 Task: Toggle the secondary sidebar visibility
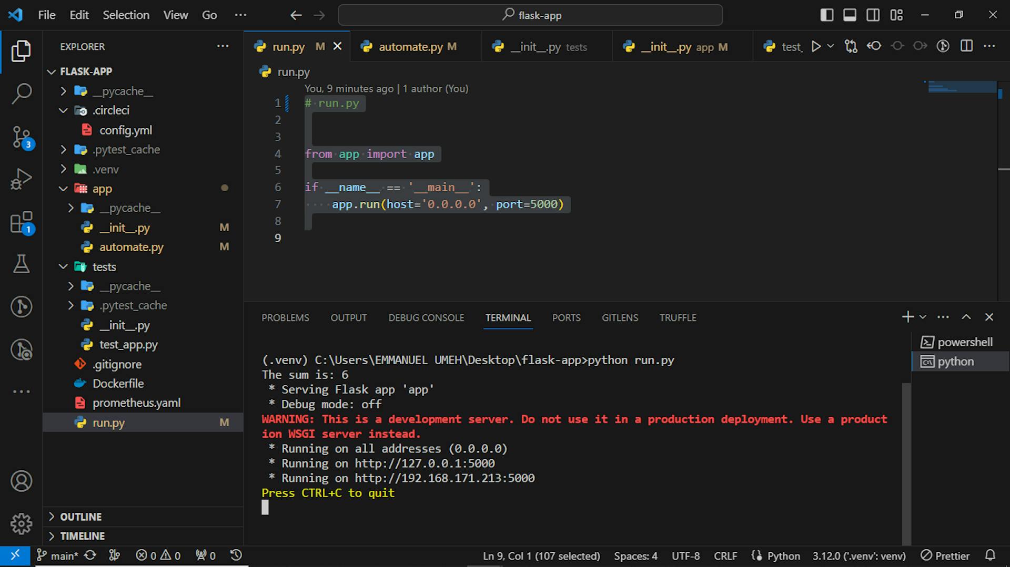(x=873, y=15)
